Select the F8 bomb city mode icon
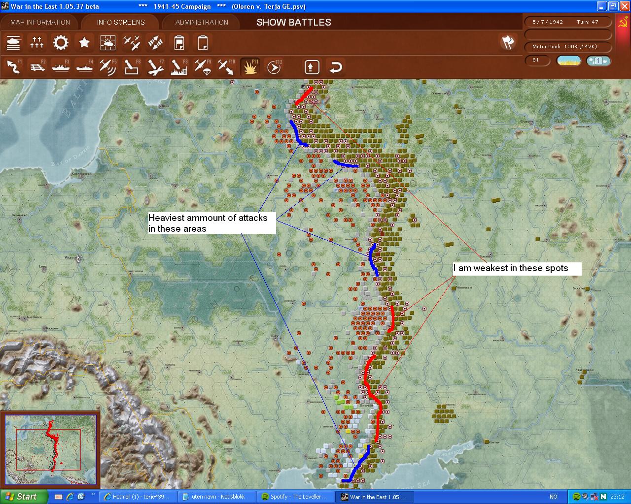The image size is (631, 504). (179, 66)
